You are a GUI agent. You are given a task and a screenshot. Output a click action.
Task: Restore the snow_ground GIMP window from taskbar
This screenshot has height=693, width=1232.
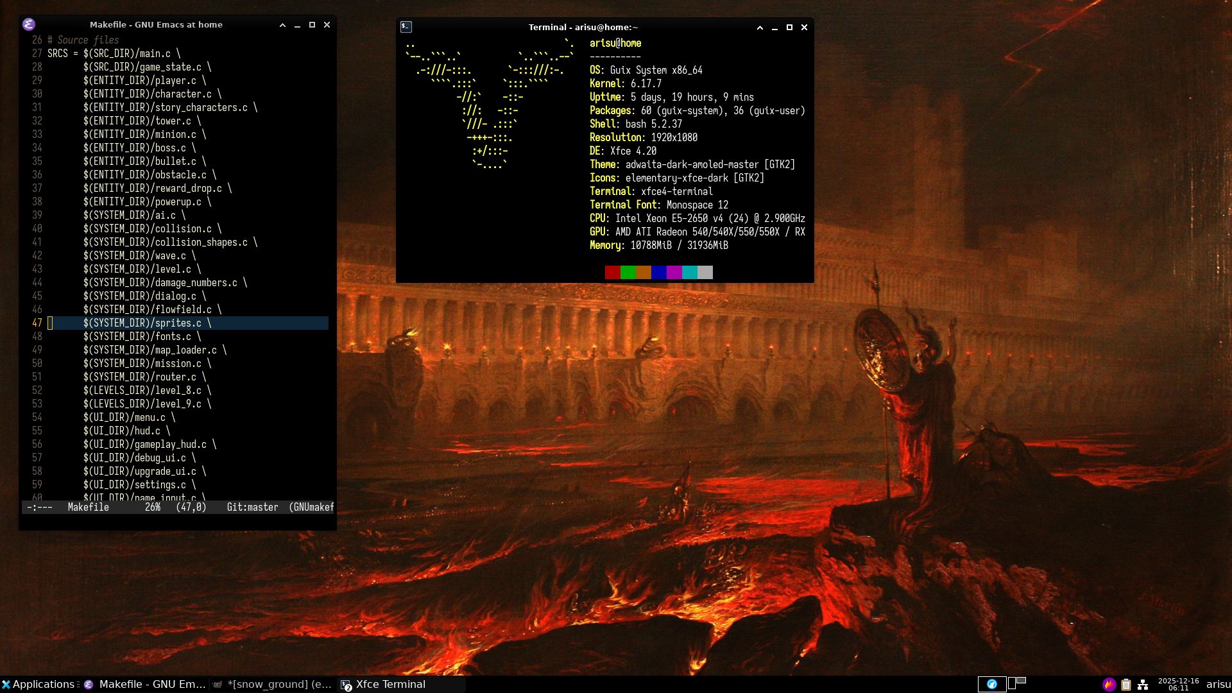(x=273, y=684)
